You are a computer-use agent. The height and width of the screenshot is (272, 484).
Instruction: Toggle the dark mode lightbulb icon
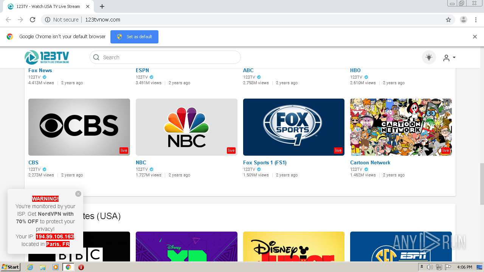point(429,57)
